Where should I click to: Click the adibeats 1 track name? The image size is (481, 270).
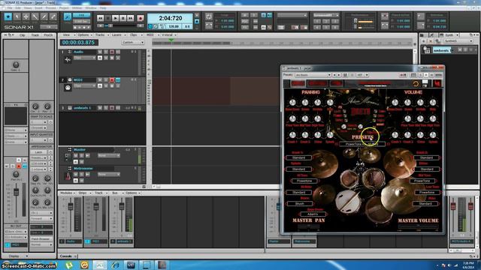pyautogui.click(x=82, y=108)
